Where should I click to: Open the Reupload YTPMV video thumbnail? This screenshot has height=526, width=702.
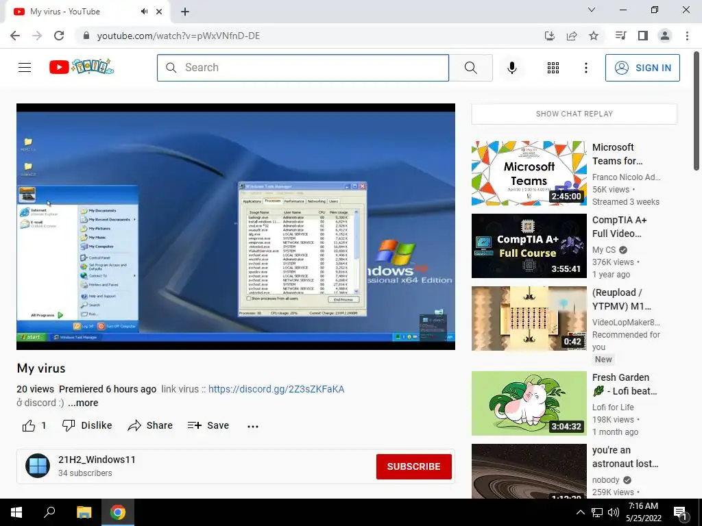[x=529, y=318]
